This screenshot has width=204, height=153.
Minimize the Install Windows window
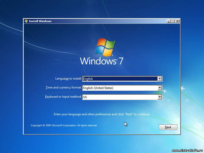[169, 21]
